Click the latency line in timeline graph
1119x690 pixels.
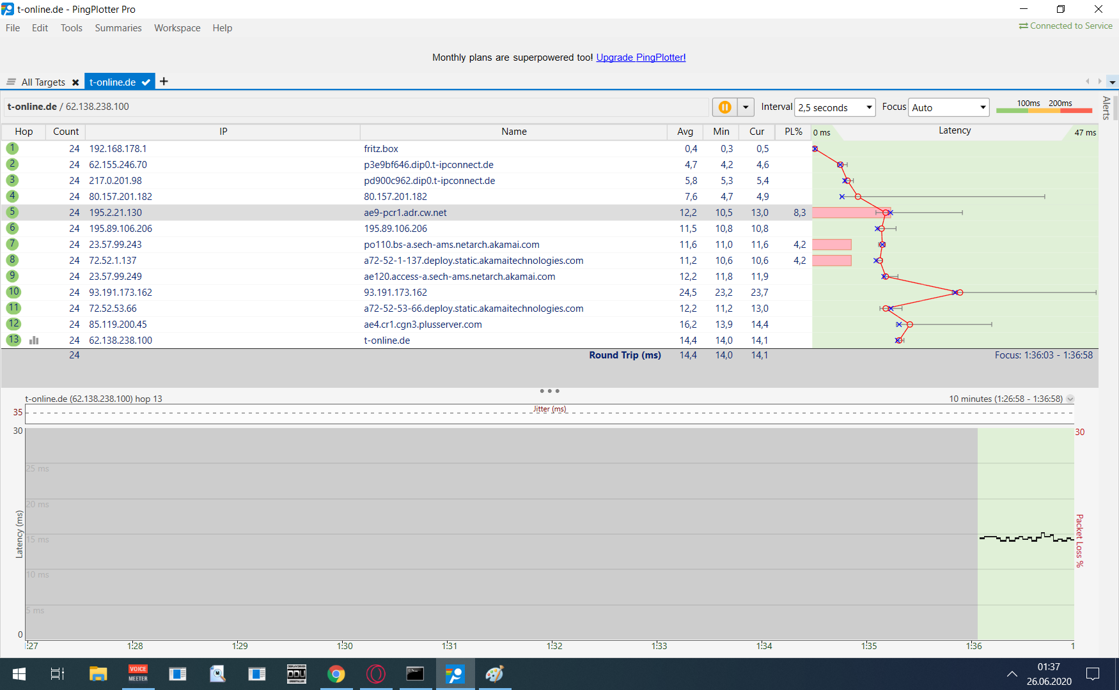coord(1026,538)
